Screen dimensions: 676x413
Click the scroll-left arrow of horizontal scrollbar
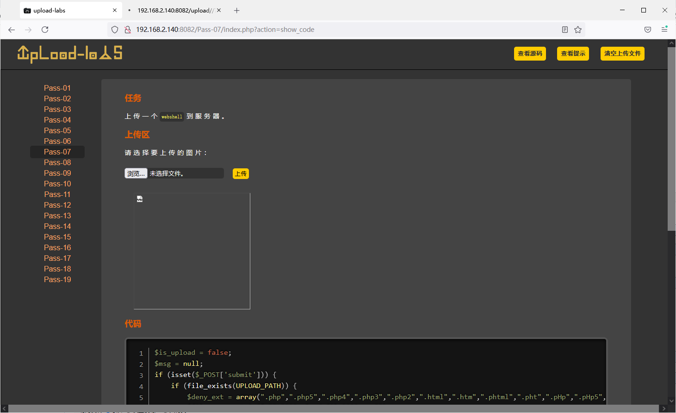(x=4, y=409)
